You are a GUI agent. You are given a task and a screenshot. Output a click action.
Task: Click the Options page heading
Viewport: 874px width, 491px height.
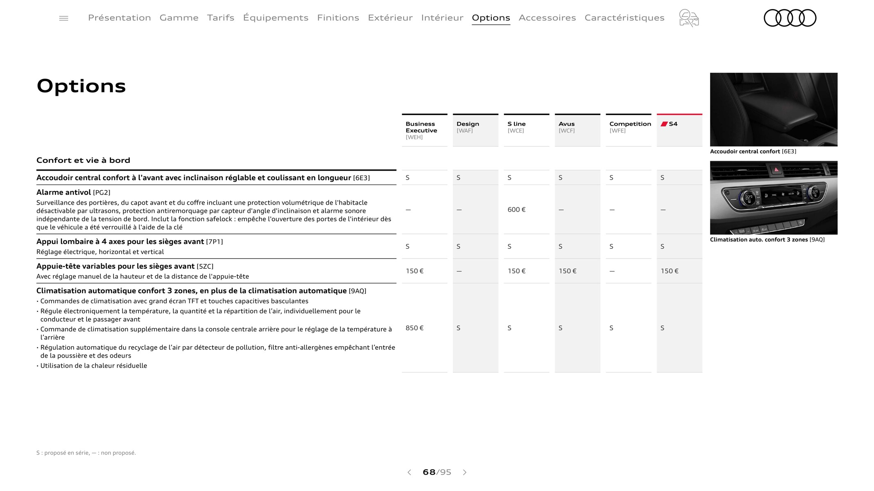coord(81,86)
